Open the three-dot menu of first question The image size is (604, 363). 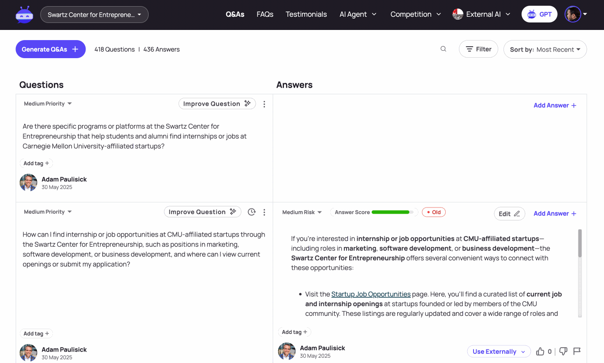pos(264,104)
